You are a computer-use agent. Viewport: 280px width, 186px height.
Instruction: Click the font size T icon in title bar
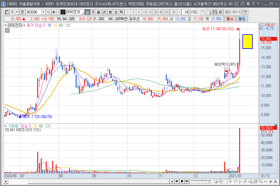(253, 4)
